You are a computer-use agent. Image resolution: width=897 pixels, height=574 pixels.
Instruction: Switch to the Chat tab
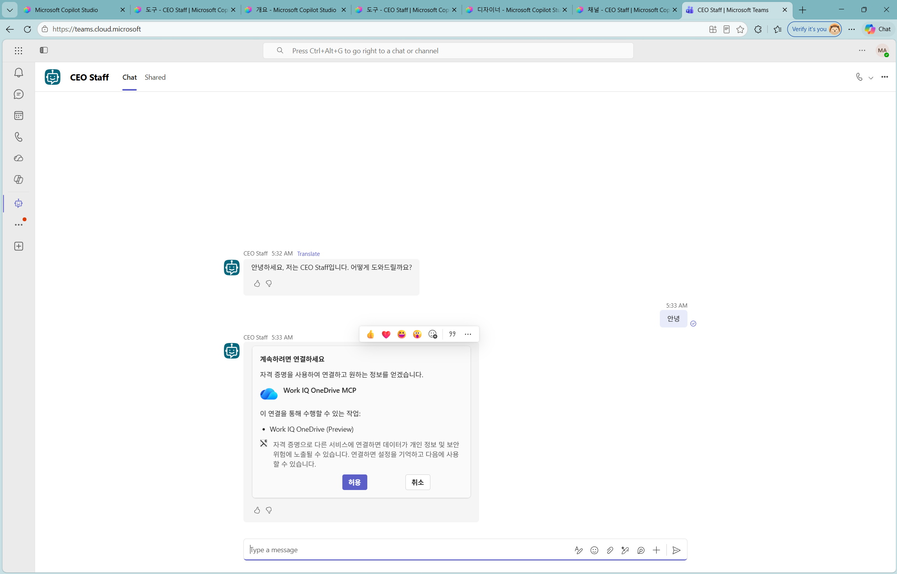coord(130,77)
